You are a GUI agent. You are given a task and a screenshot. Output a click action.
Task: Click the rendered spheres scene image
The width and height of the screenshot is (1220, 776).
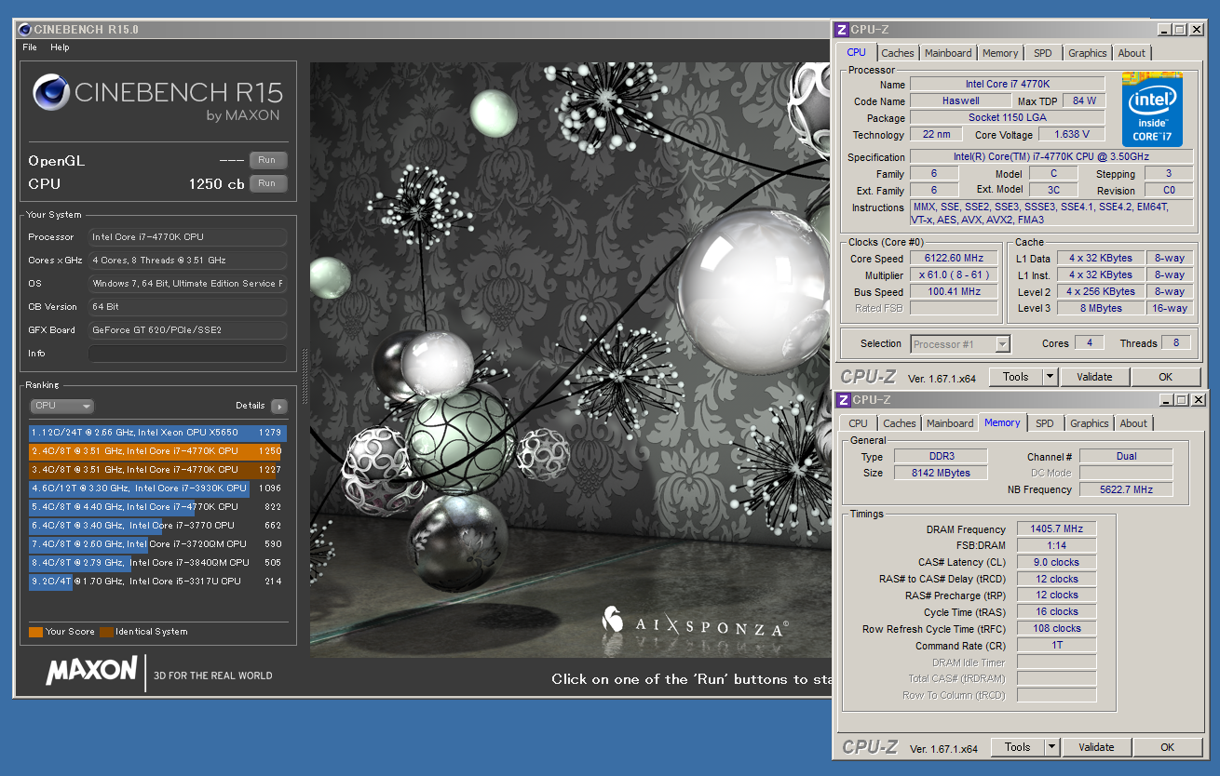click(x=570, y=360)
